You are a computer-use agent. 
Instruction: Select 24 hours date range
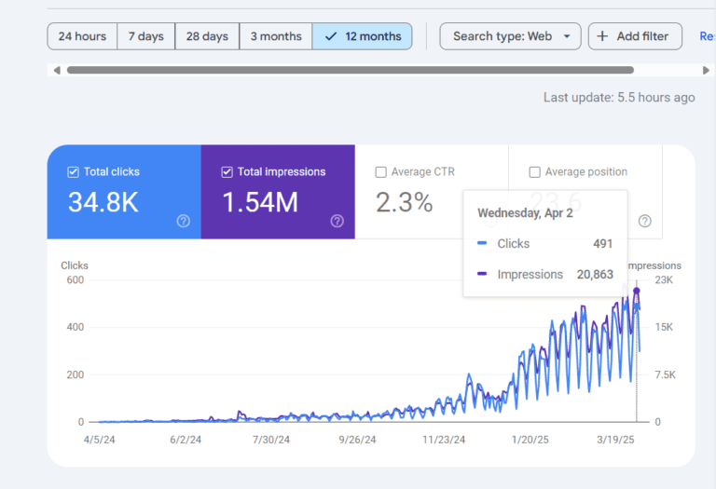point(82,36)
